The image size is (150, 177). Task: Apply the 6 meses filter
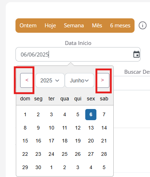click(120, 26)
